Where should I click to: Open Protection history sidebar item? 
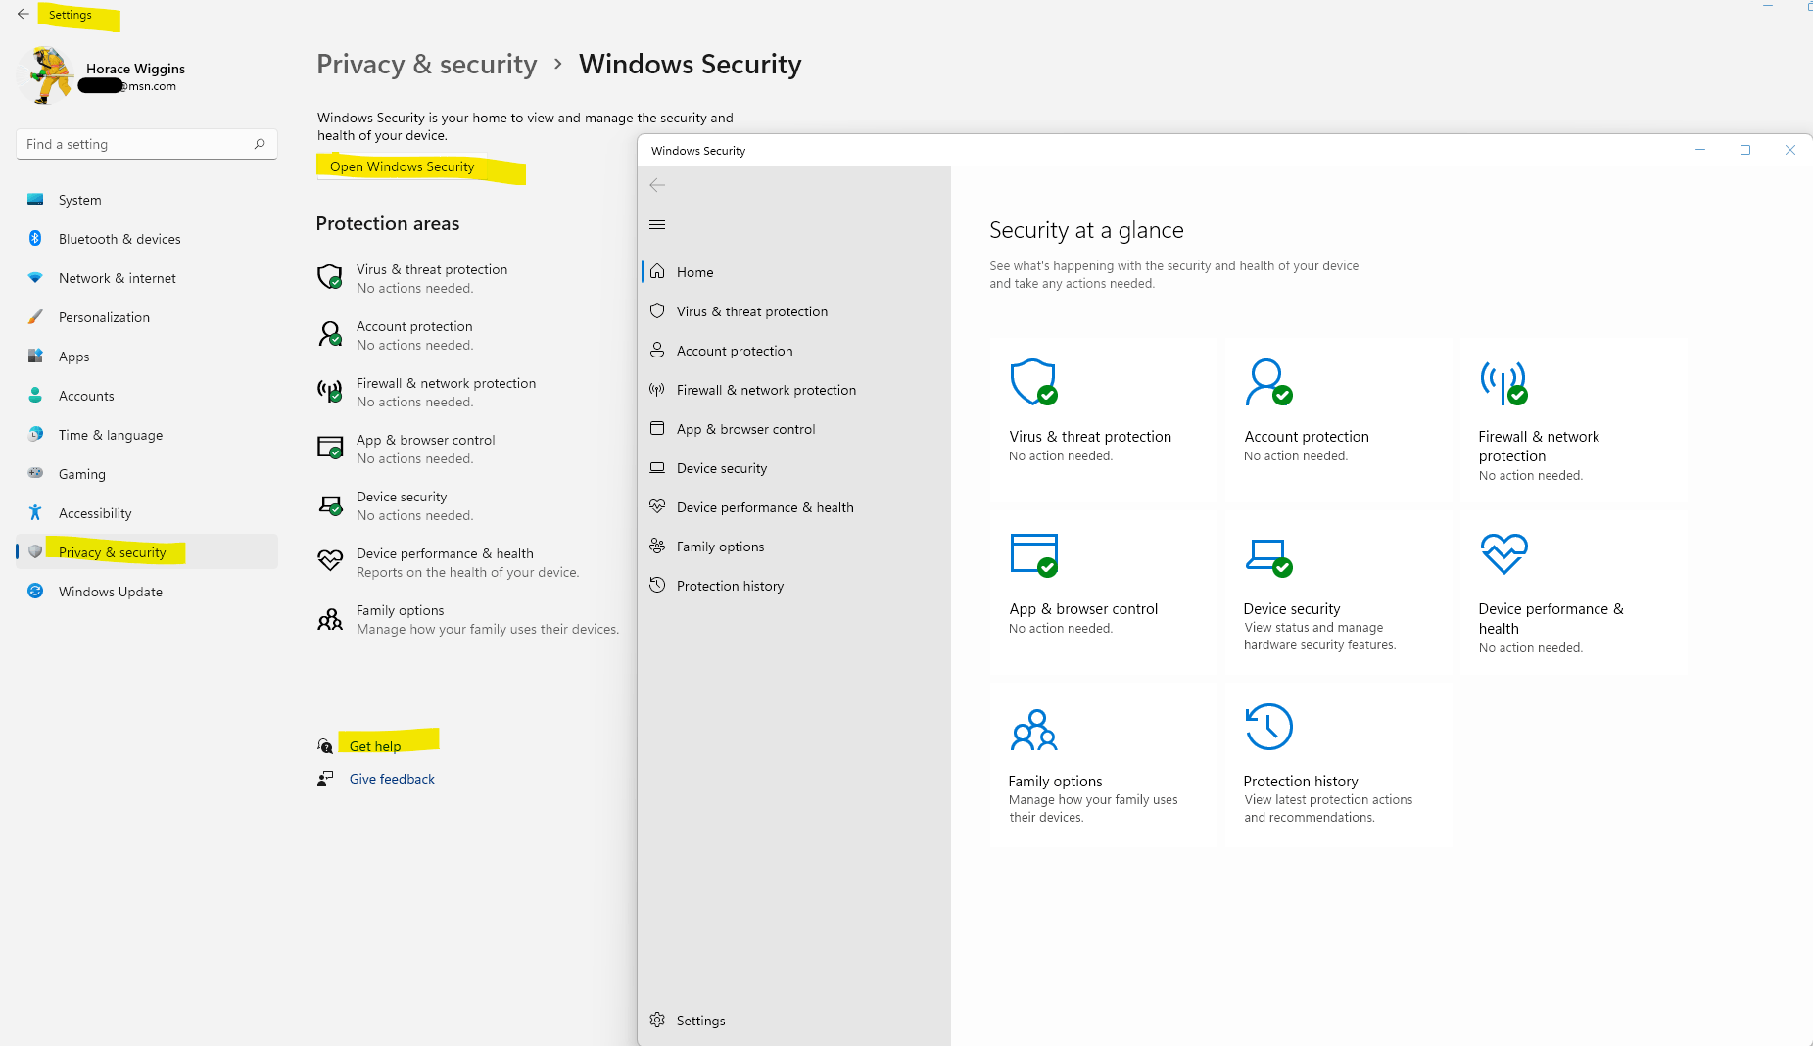click(x=794, y=586)
